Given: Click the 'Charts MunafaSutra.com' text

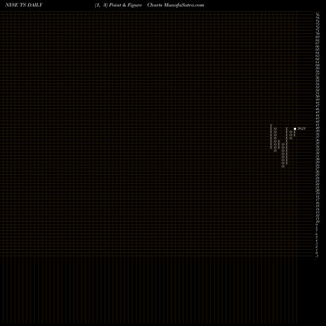Looking at the screenshot, I should coord(175,5).
